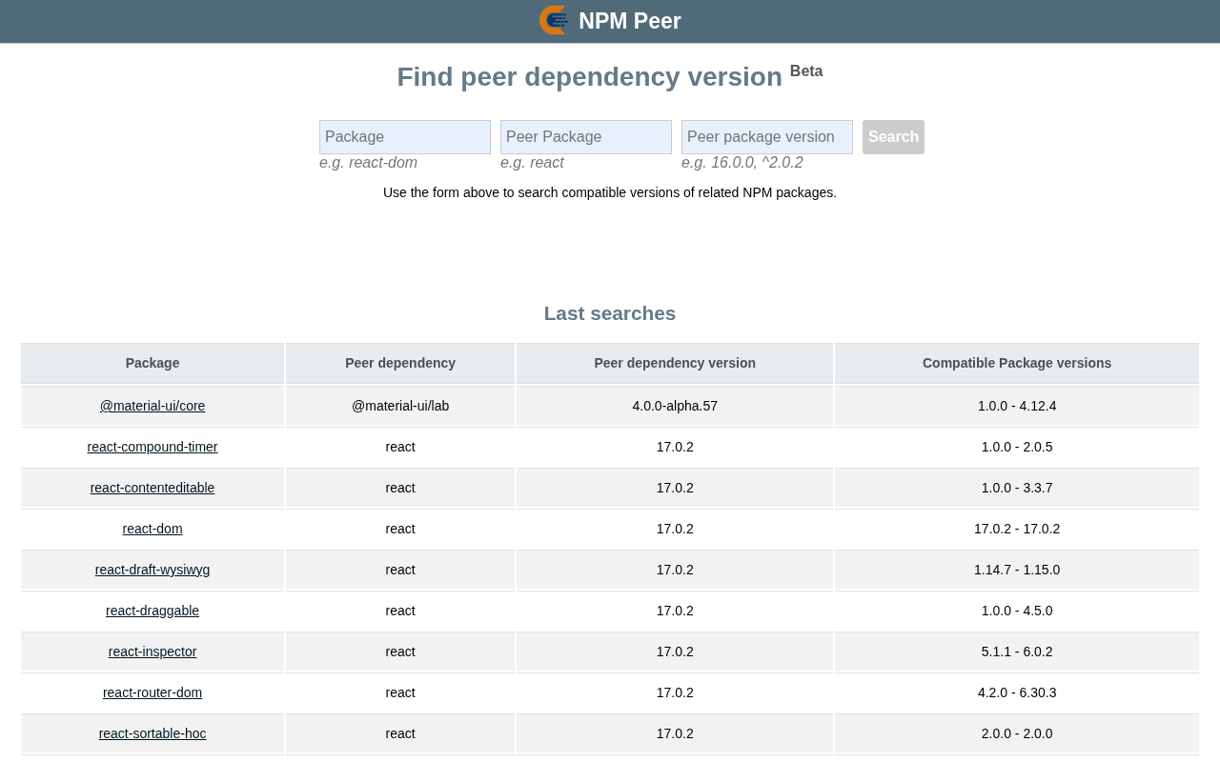
Task: Open the react-dom package link
Action: pos(152,529)
